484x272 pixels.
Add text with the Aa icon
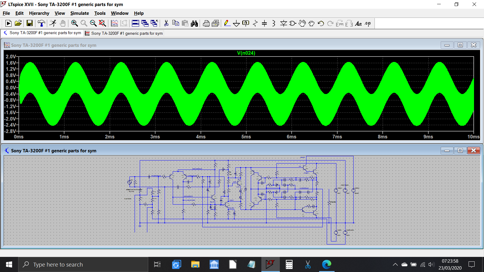[358, 23]
